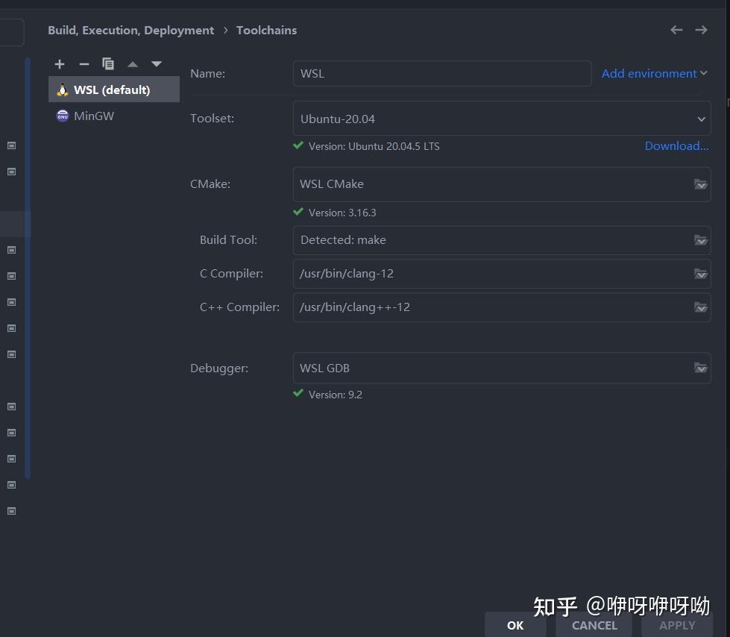Browse for the C Compiler path

click(x=701, y=274)
